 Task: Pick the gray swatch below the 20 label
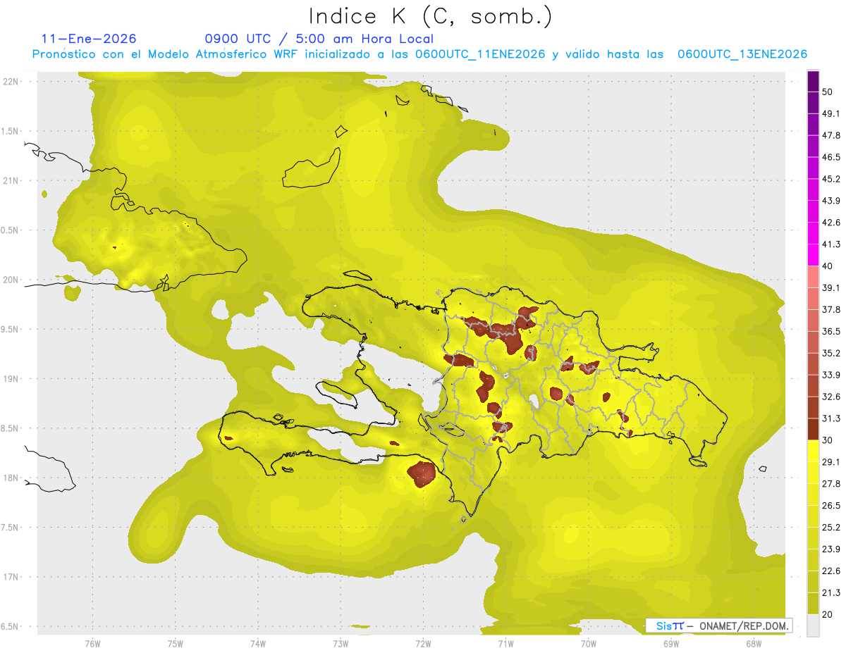point(813,625)
